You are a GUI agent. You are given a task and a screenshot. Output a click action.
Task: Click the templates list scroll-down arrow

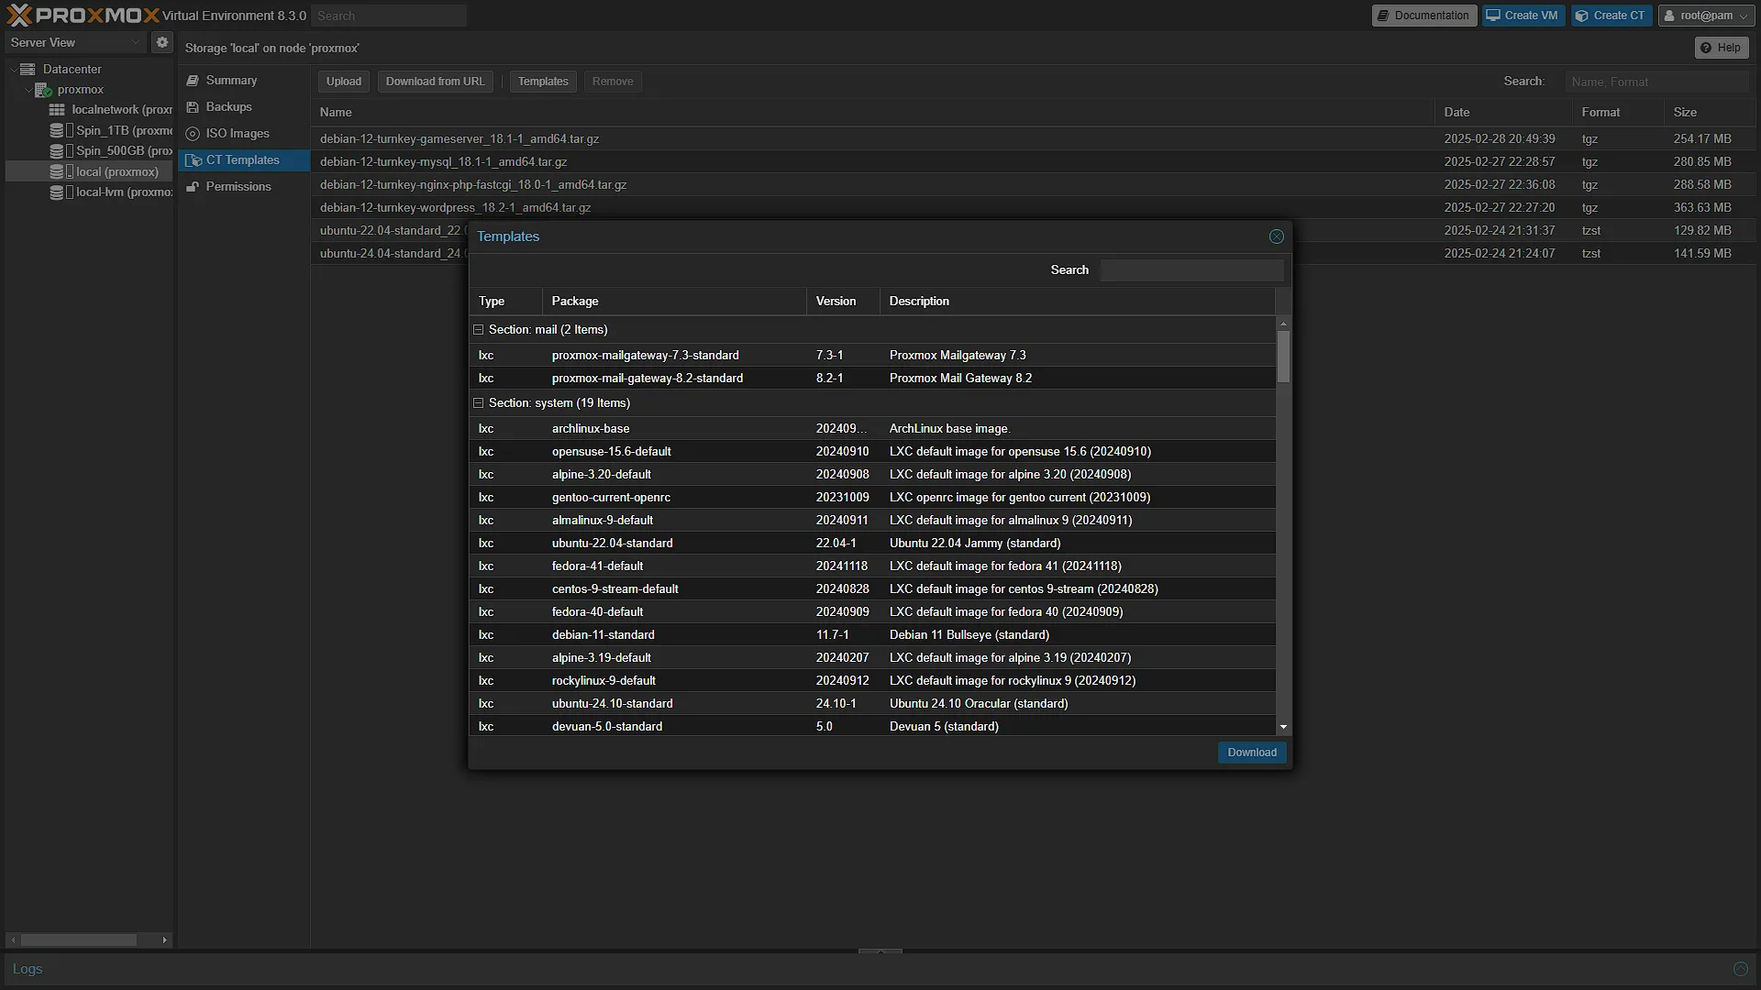click(1283, 727)
